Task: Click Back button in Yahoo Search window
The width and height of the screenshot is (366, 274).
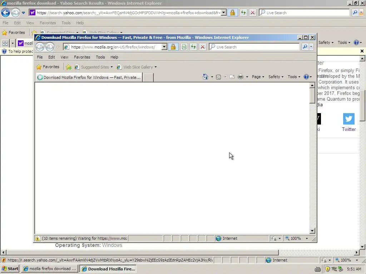Action: coord(6,12)
